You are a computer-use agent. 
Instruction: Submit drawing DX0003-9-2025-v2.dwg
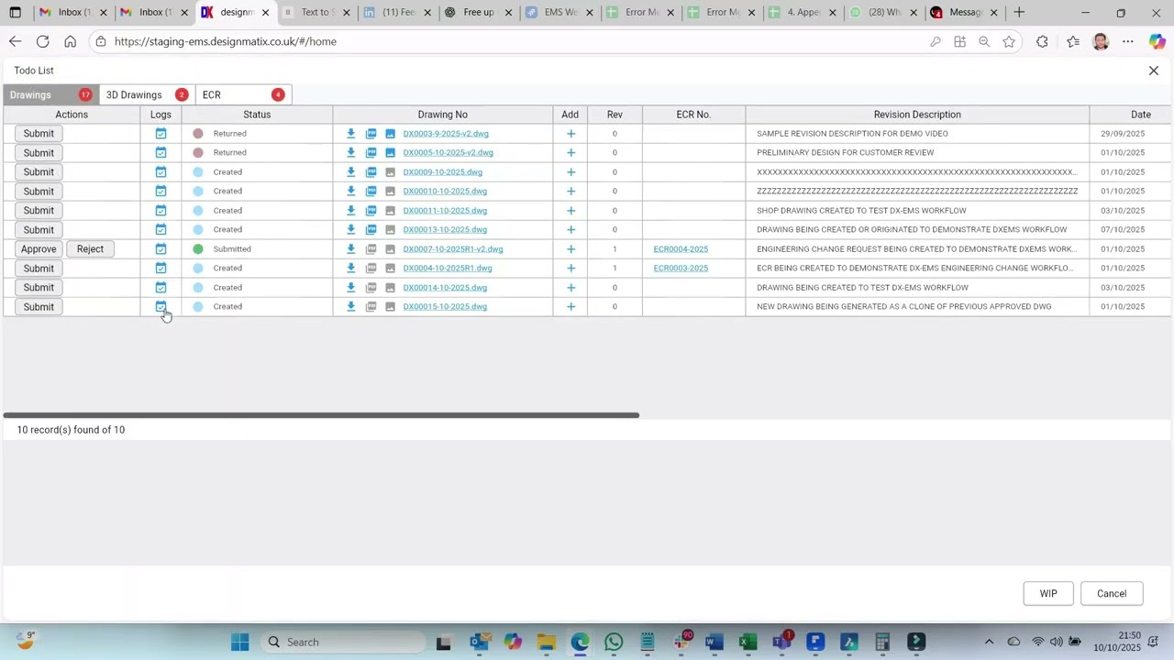coord(39,134)
